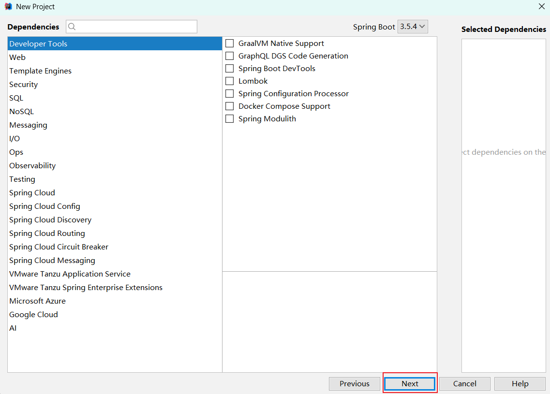Image resolution: width=550 pixels, height=394 pixels.
Task: Click the GraalVM Native Support label
Action: click(x=281, y=44)
